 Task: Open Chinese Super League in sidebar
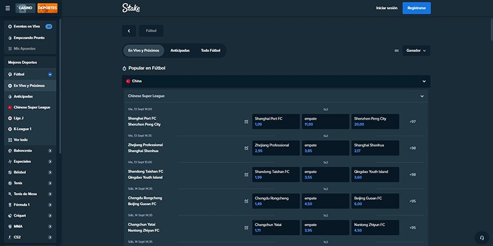pyautogui.click(x=30, y=107)
